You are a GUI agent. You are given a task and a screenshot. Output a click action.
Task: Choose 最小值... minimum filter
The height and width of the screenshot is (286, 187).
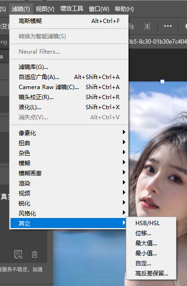(x=151, y=253)
